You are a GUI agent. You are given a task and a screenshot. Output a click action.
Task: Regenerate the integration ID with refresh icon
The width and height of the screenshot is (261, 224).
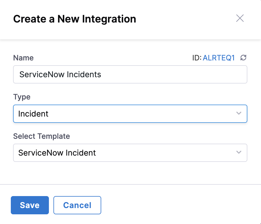click(243, 58)
